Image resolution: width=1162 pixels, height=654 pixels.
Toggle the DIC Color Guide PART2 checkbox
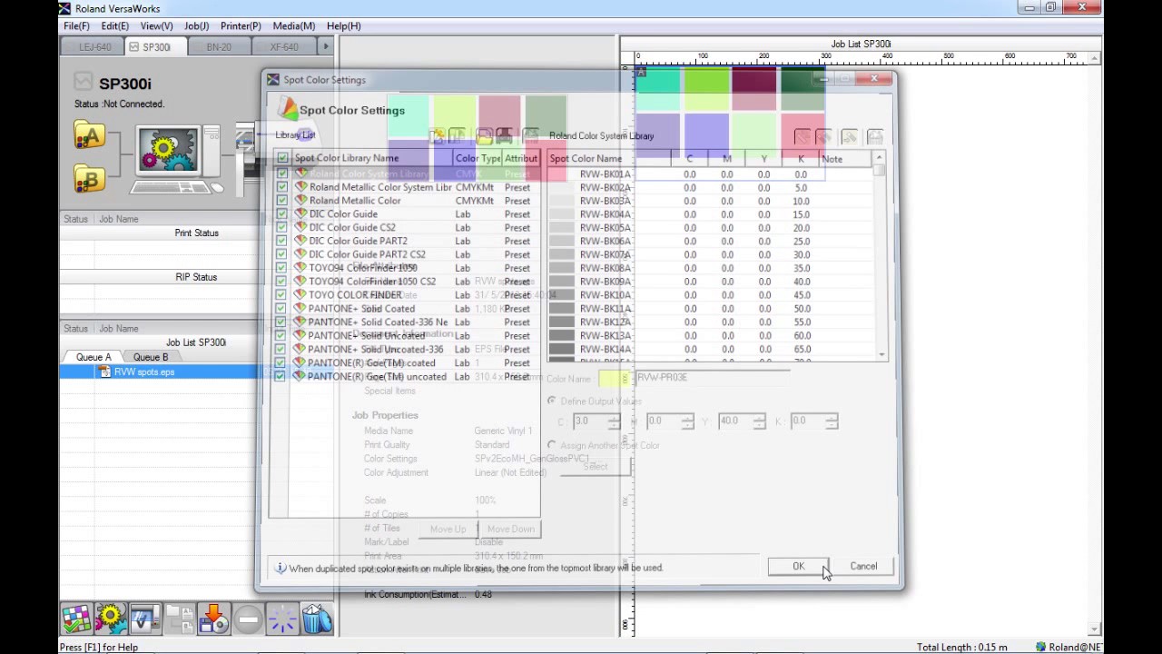coord(282,241)
